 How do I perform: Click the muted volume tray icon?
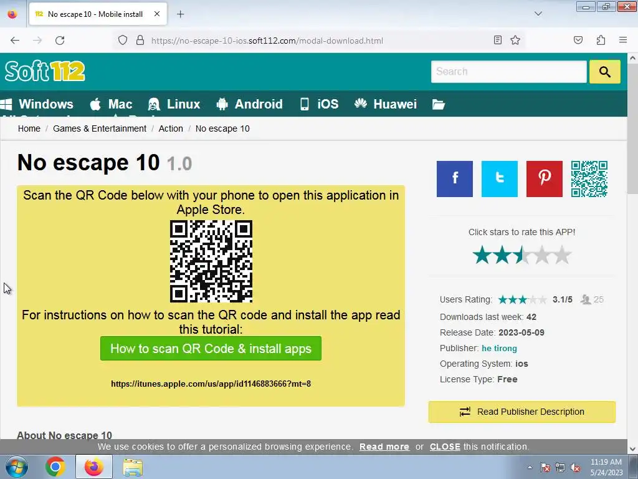575,468
